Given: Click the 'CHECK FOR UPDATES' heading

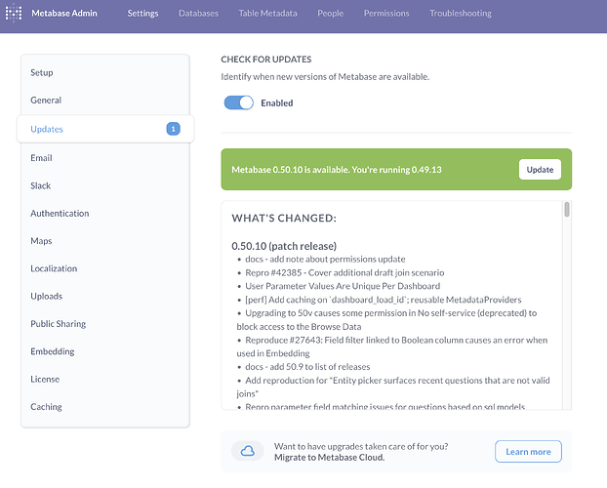Looking at the screenshot, I should pos(266,60).
